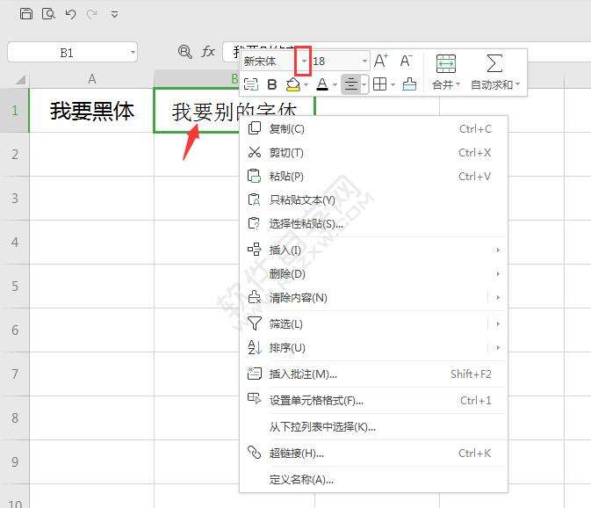Click the 自动求和 AutoSum button
The width and height of the screenshot is (591, 508).
495,72
